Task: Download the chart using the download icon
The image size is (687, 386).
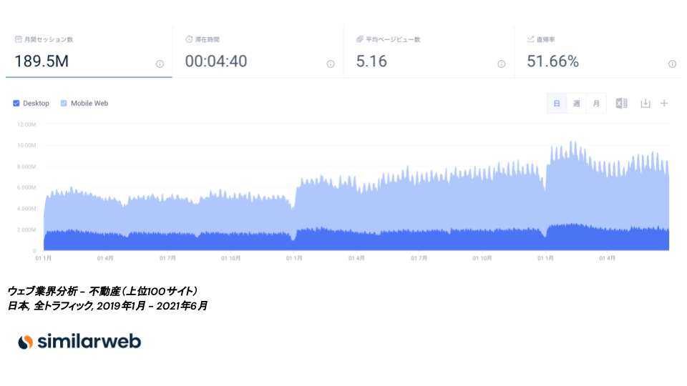Action: click(645, 104)
